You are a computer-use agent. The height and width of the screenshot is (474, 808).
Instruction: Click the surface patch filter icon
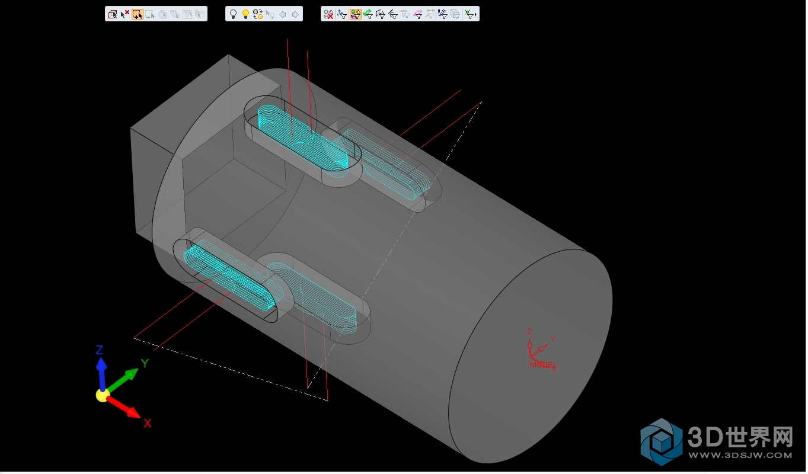click(381, 14)
